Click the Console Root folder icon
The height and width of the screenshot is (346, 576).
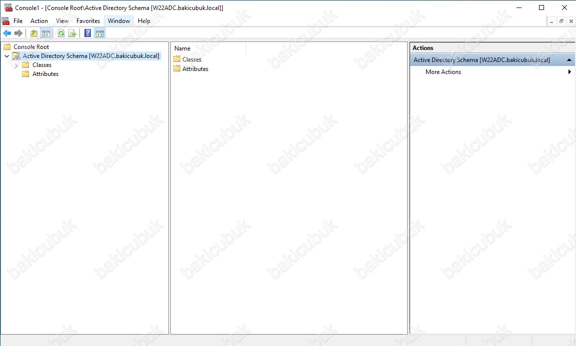(7, 46)
